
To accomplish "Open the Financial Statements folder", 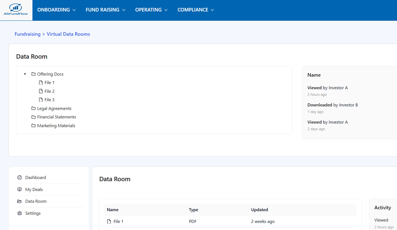I will click(x=56, y=117).
